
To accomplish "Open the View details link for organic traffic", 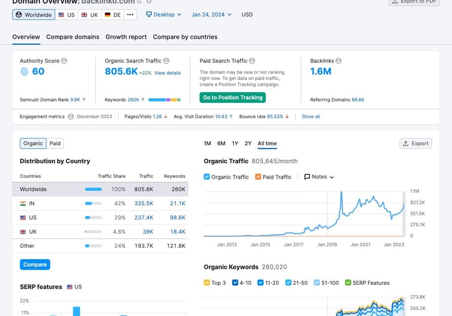I will click(x=168, y=73).
